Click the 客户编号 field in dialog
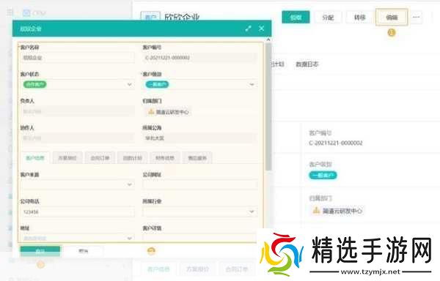The width and height of the screenshot is (440, 281). tap(199, 58)
